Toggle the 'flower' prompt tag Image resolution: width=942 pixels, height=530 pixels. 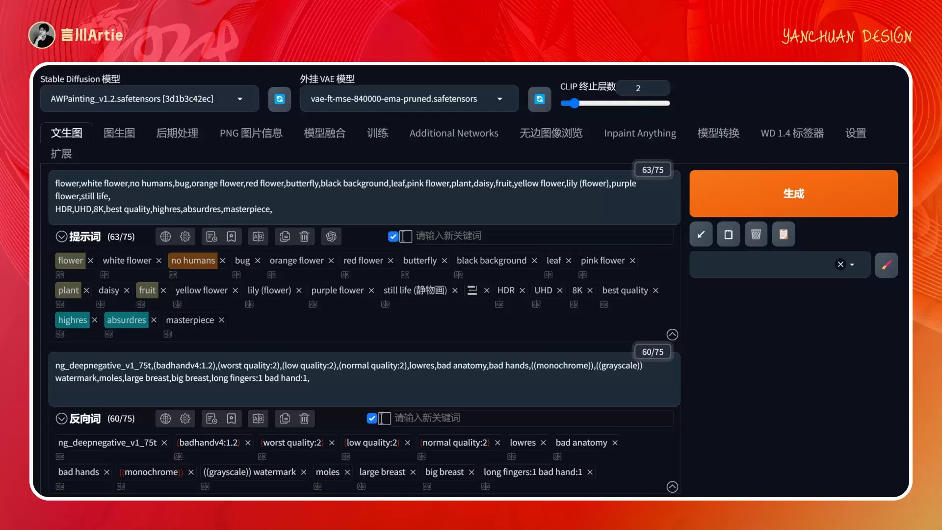[70, 261]
